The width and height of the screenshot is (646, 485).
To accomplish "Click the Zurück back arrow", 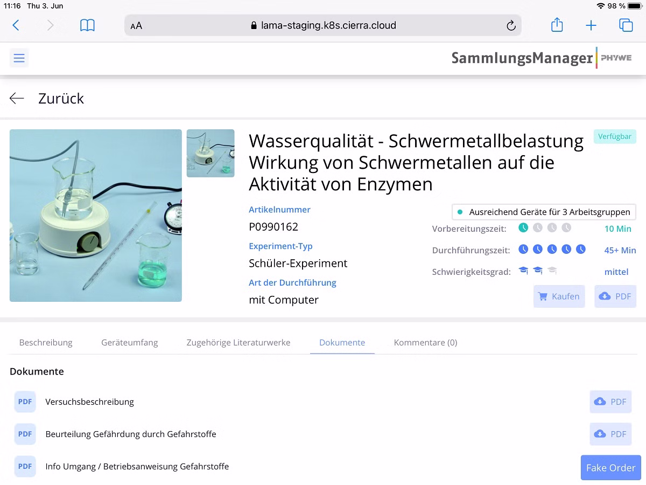I will point(17,98).
